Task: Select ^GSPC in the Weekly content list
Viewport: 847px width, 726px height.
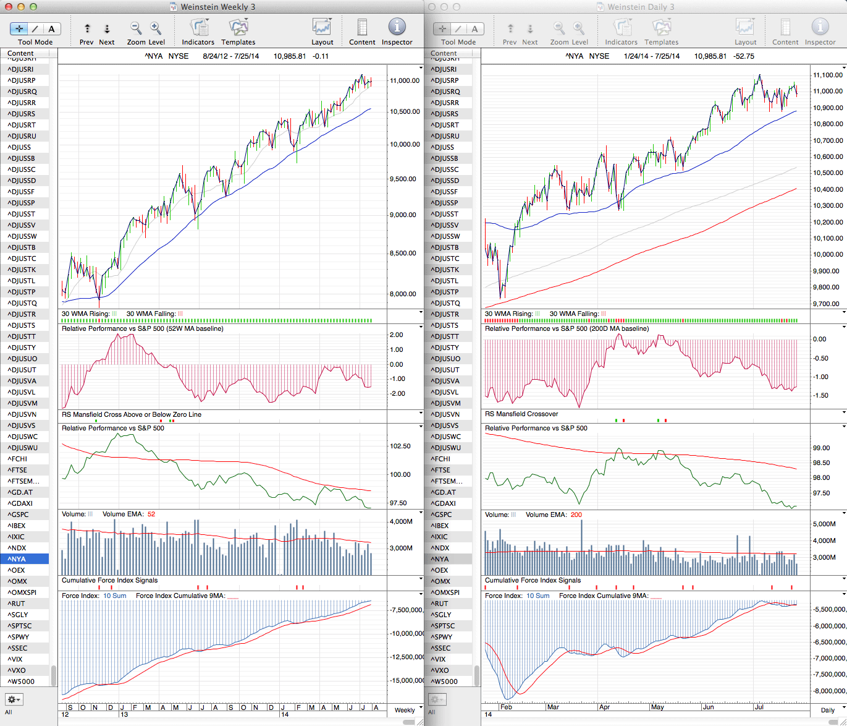Action: pos(18,515)
